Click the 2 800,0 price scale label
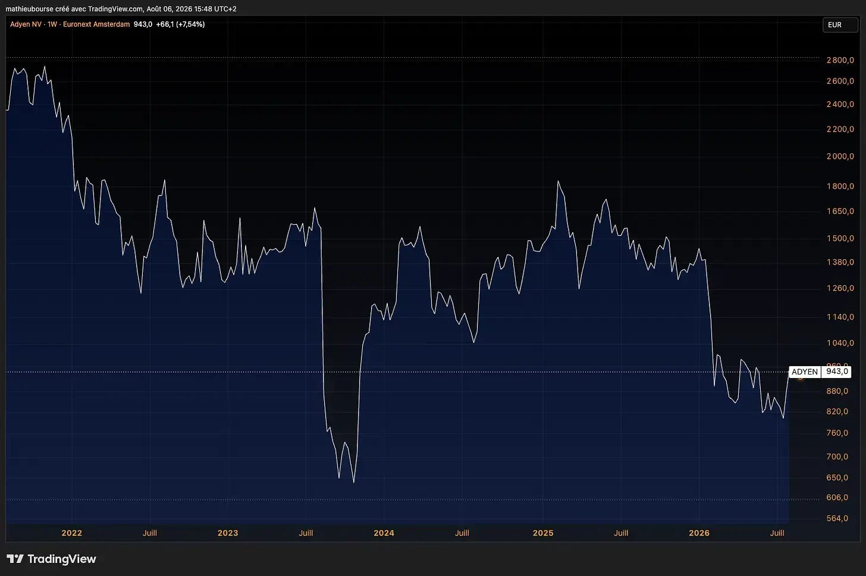The height and width of the screenshot is (576, 866). point(840,60)
